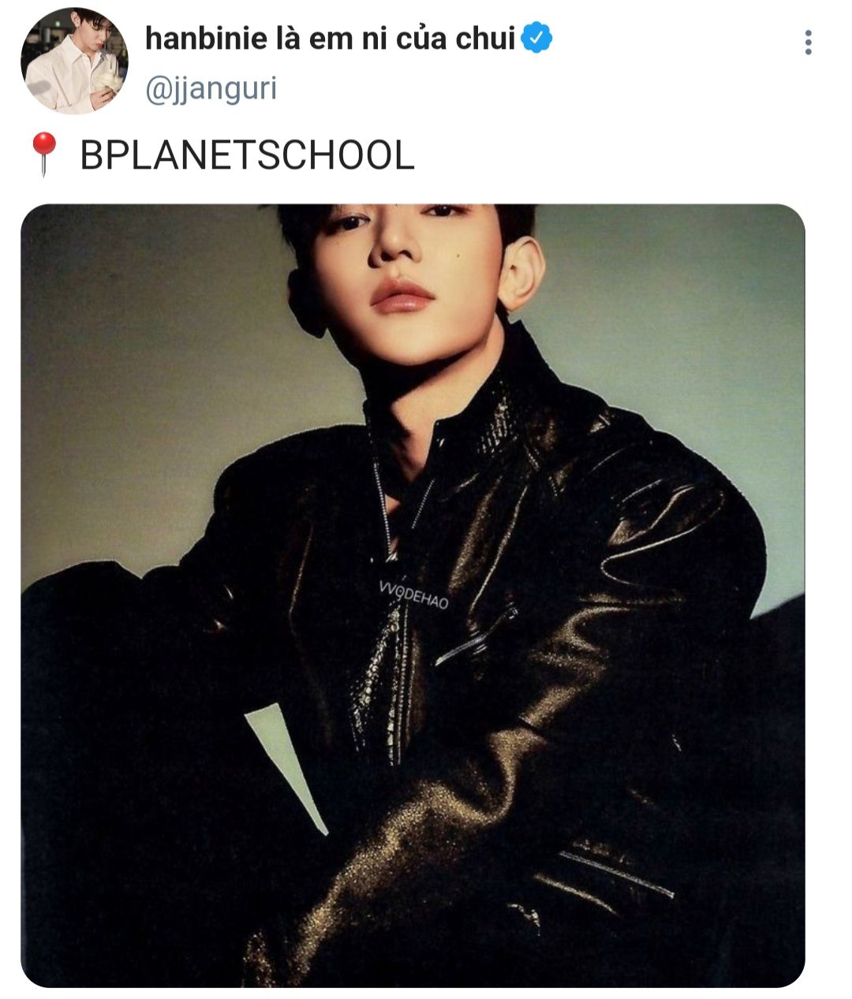Click the VVODEHAO watermark on the photo
The image size is (852, 999).
[x=413, y=596]
